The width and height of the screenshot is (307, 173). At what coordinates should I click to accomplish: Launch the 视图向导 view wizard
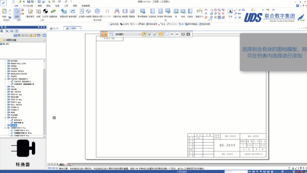[63, 14]
